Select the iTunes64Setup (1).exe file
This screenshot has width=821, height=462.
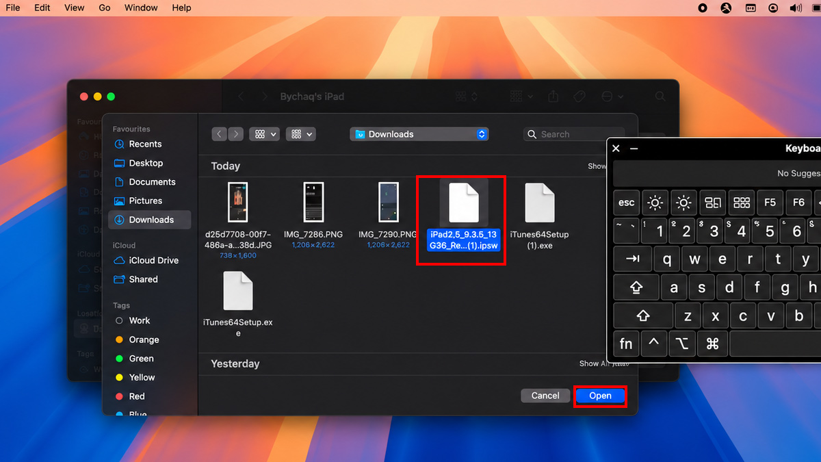tap(540, 216)
